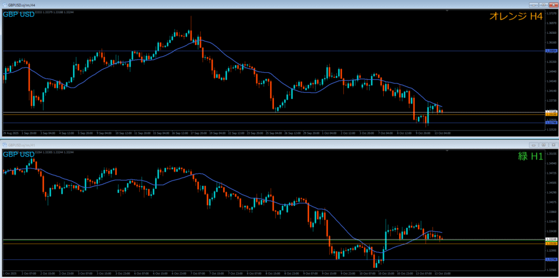Click the オレンジ H4 text label
The width and height of the screenshot is (559, 278).
pyautogui.click(x=515, y=17)
